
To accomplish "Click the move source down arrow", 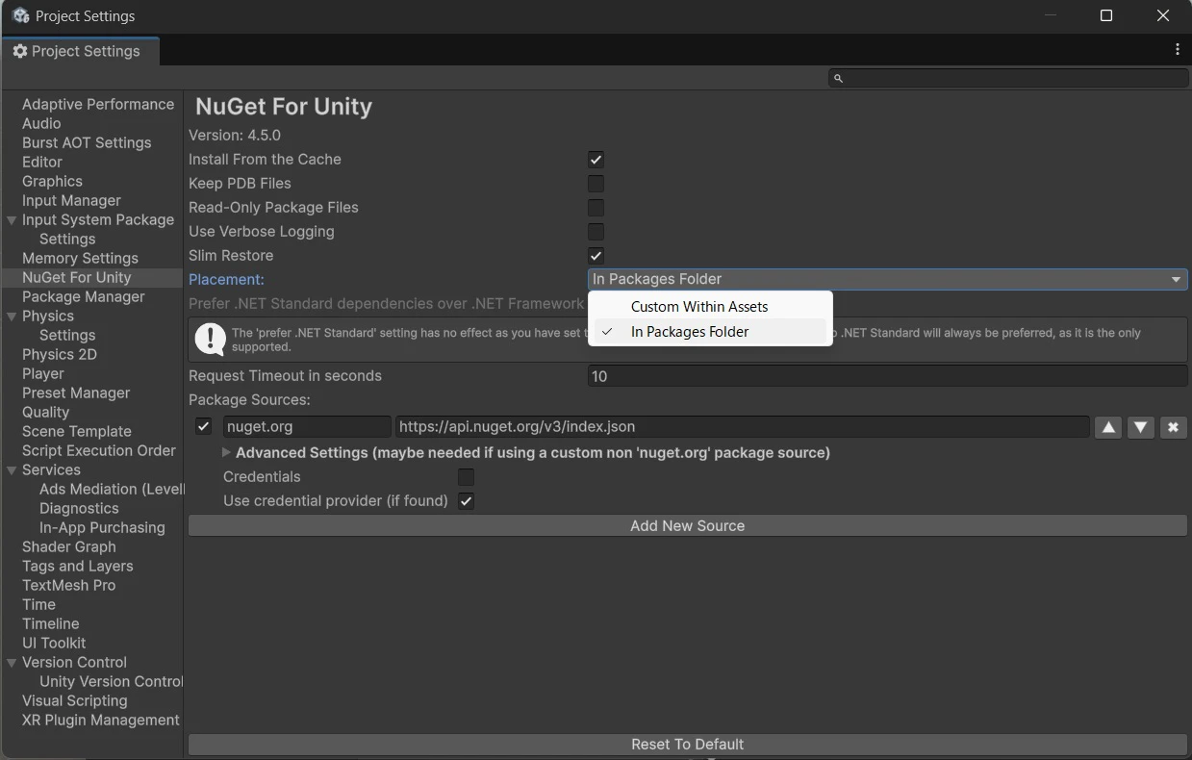I will point(1140,427).
